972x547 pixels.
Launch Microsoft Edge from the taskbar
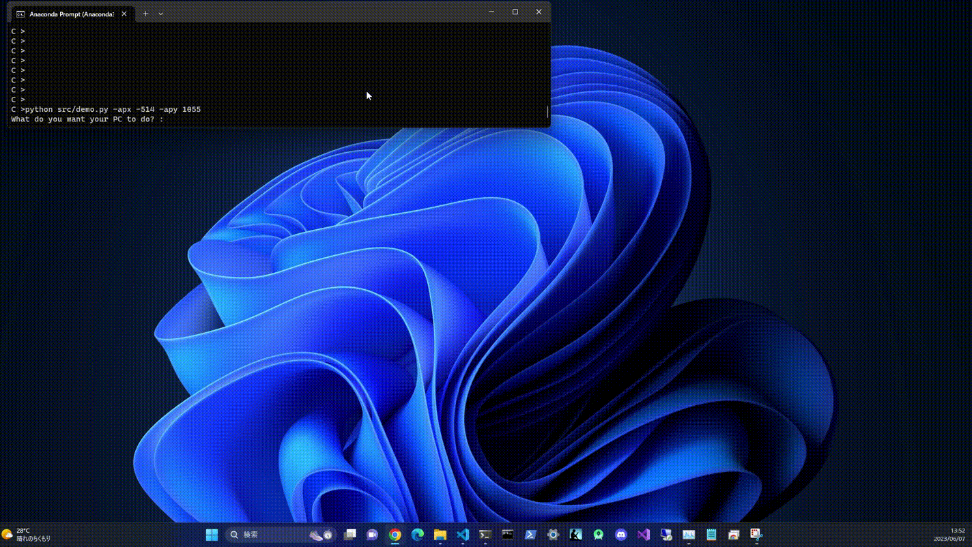tap(418, 535)
